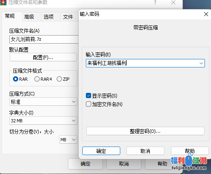The image size is (211, 174).
Task: Click the WinRAR books icon in title bar
Action: tap(3, 2)
